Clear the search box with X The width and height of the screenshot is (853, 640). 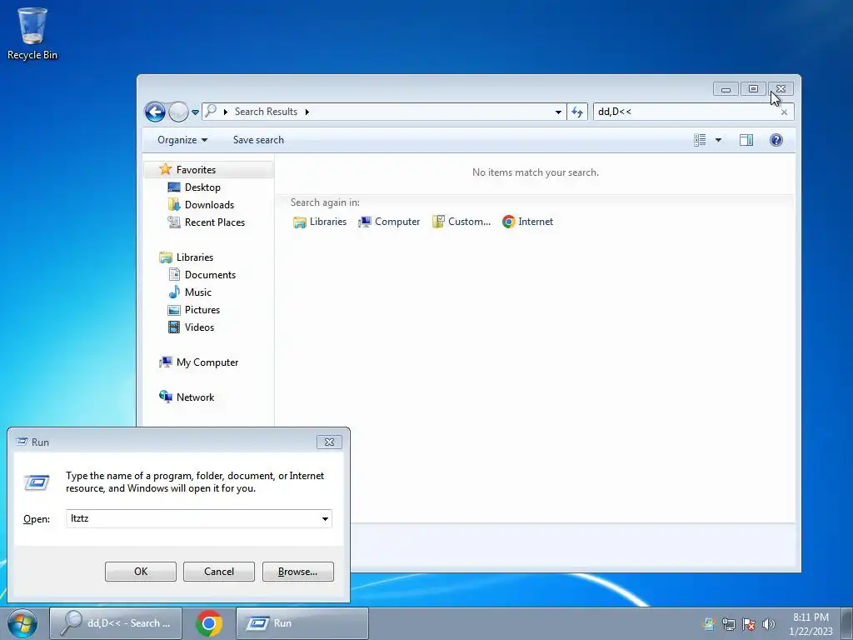coord(784,112)
